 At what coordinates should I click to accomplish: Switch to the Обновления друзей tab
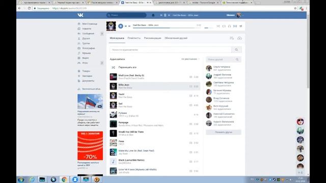click(176, 38)
